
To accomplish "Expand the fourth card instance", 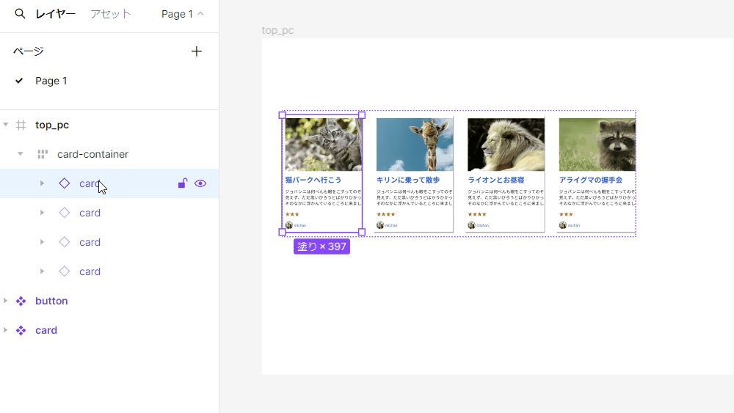I will tap(42, 271).
